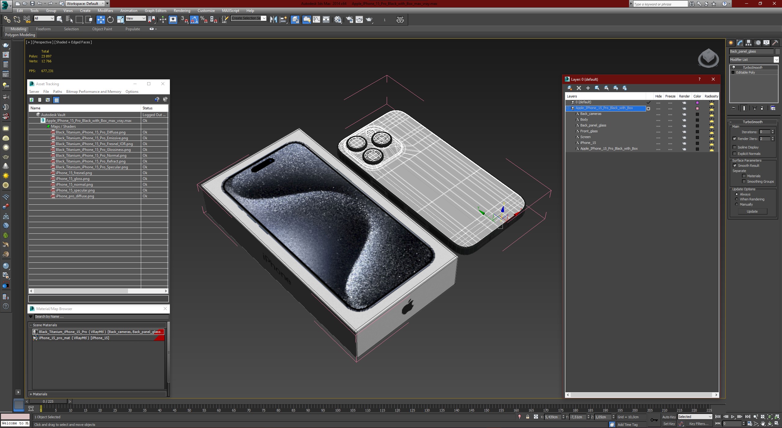
Task: Choose the Select and Rotate tool
Action: pyautogui.click(x=110, y=20)
